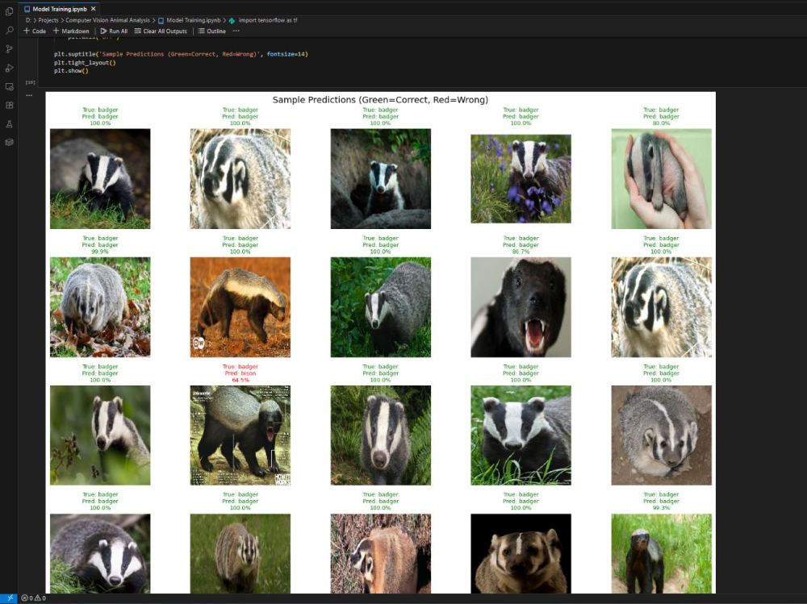Click the cube icon in activity bar
Viewport: 807px width, 604px height.
click(x=9, y=143)
